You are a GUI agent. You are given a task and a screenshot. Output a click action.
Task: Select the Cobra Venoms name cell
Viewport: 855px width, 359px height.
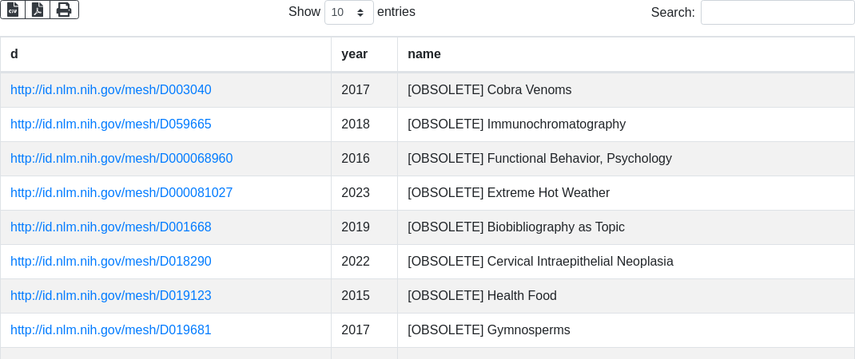(489, 90)
